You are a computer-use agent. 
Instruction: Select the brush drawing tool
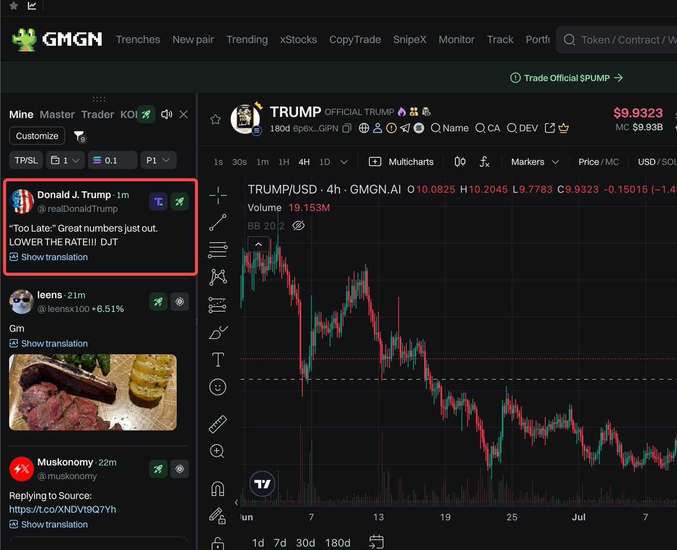coord(218,333)
